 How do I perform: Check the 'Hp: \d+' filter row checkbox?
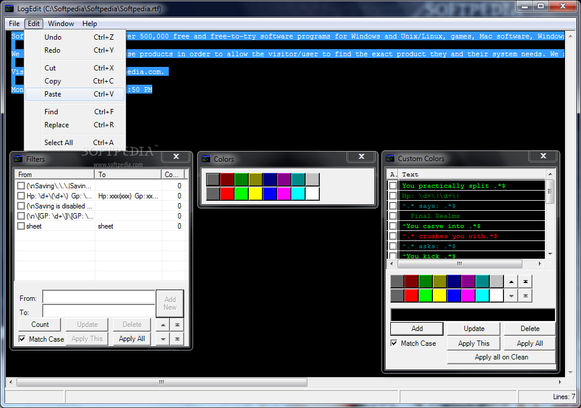[21, 195]
